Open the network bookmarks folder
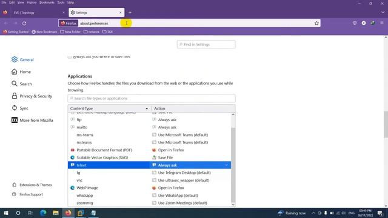Screen dimensions: 388x218 pos(92,31)
